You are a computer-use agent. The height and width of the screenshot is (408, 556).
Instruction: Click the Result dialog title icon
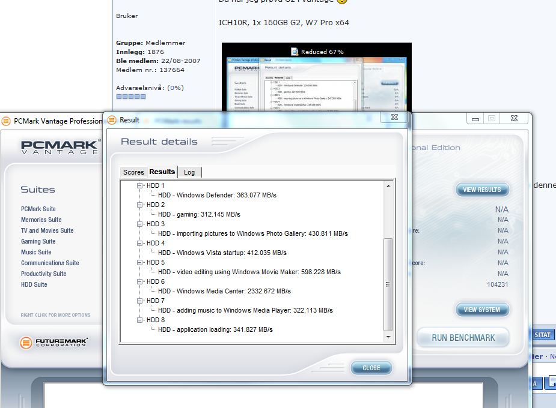[x=112, y=120]
